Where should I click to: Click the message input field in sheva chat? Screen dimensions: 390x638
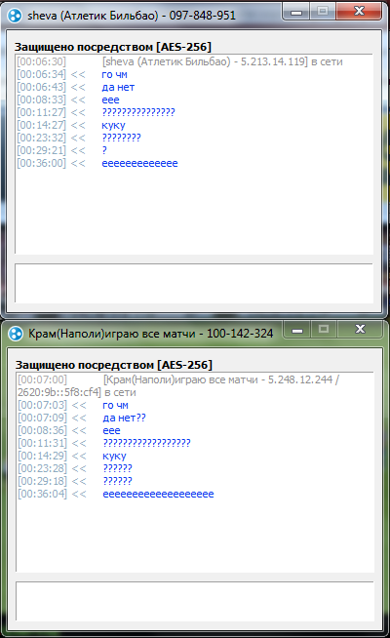pyautogui.click(x=194, y=283)
